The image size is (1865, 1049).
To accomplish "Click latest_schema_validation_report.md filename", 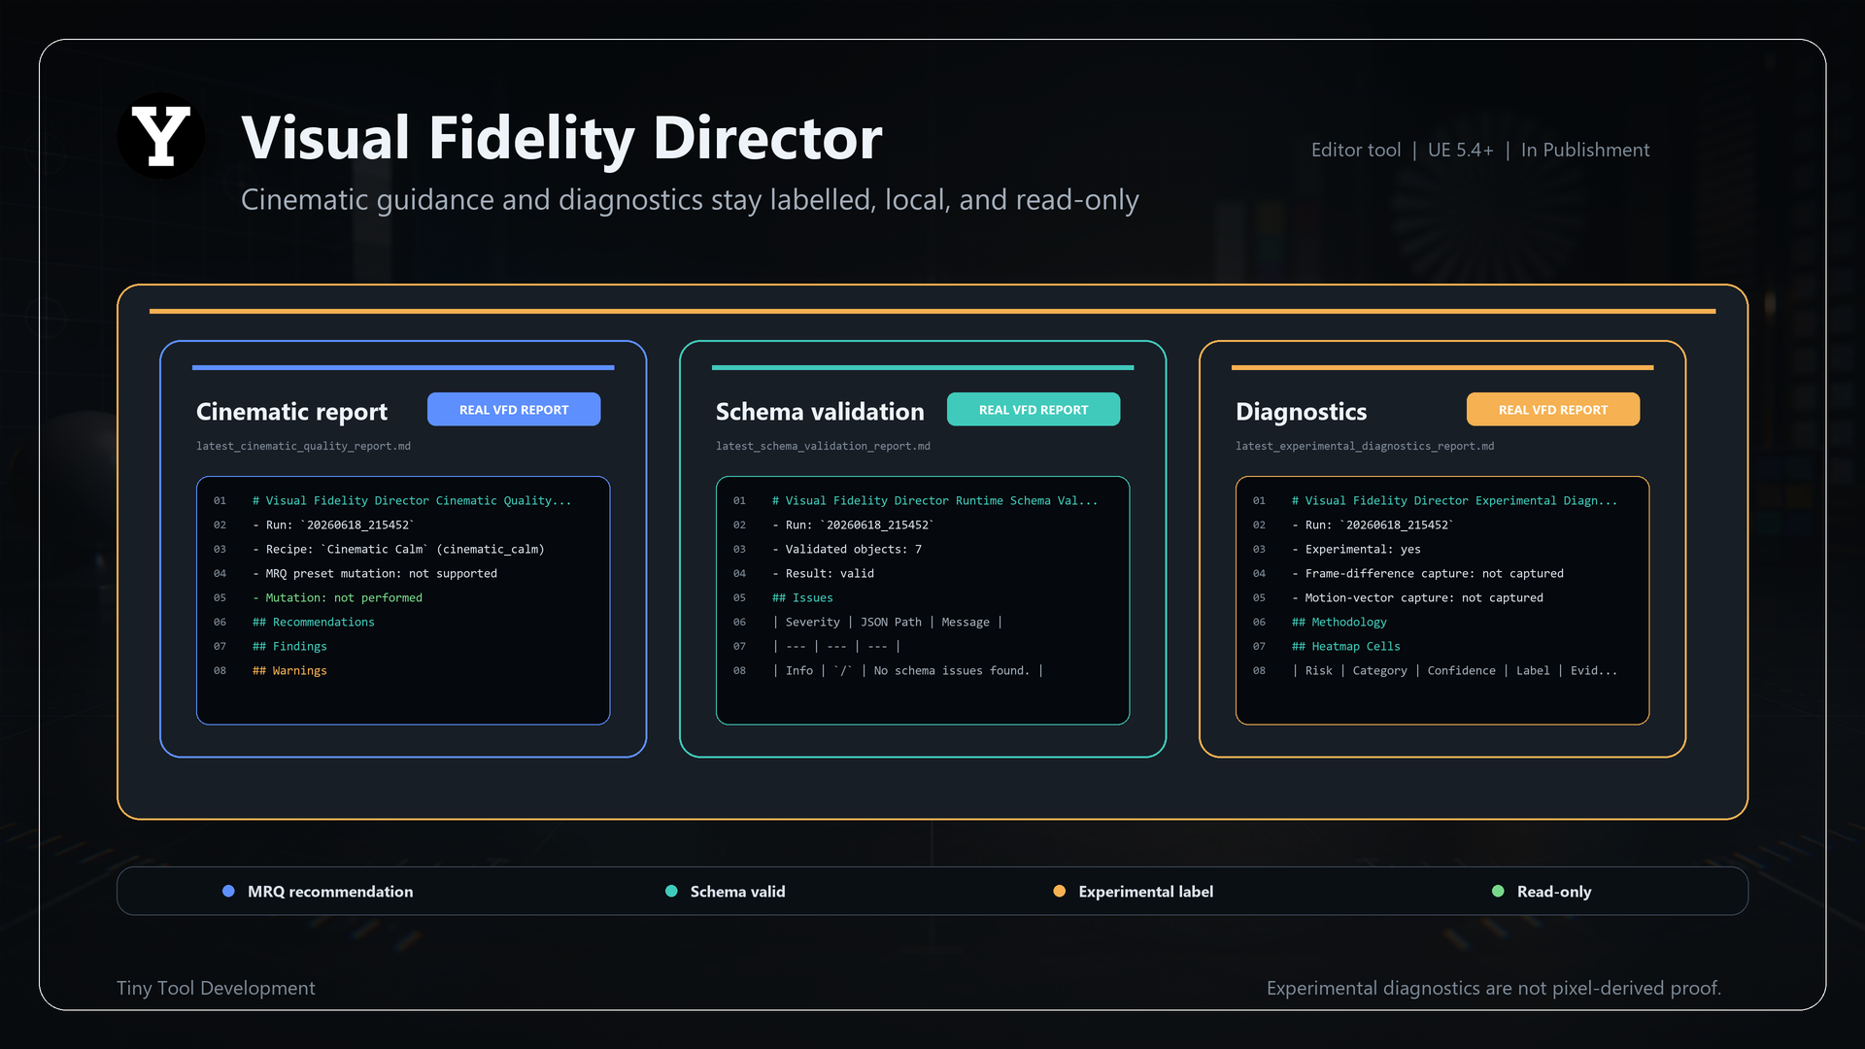I will click(823, 446).
